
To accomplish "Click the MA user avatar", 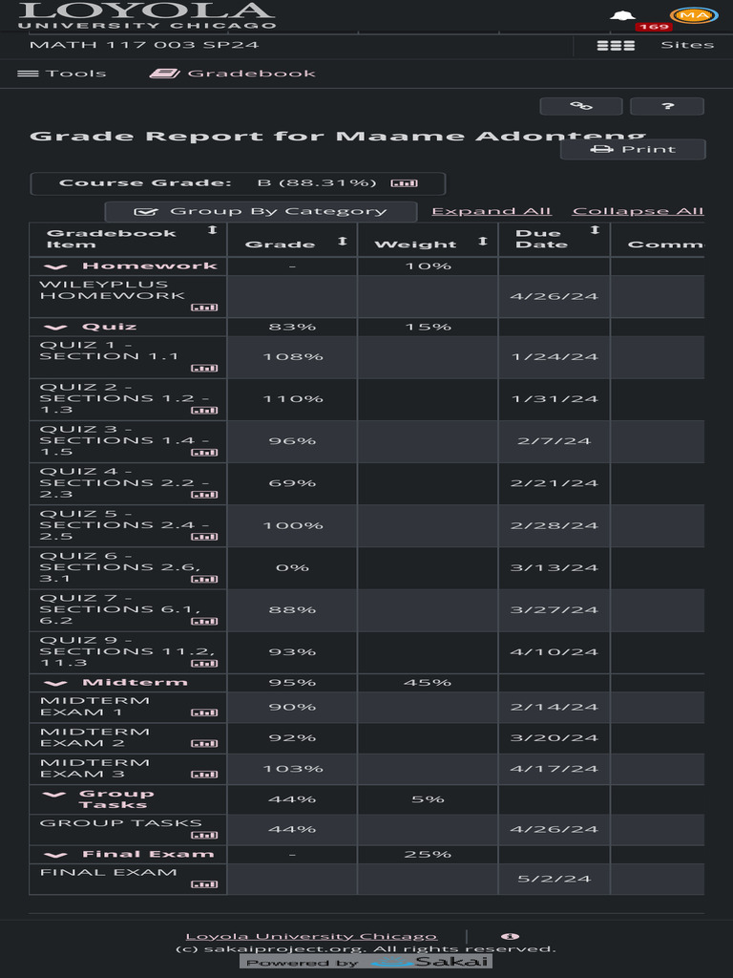I will (x=694, y=15).
